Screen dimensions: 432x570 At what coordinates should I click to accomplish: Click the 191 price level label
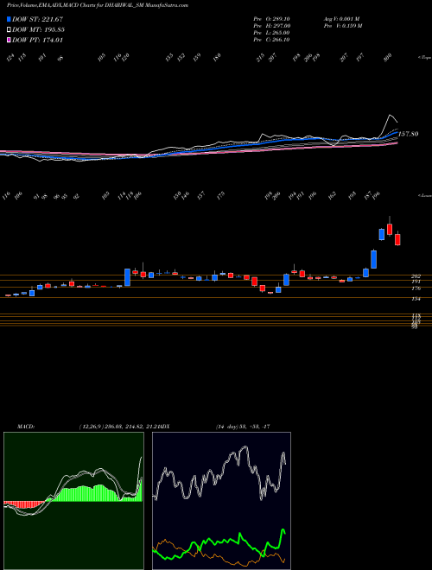[416, 282]
